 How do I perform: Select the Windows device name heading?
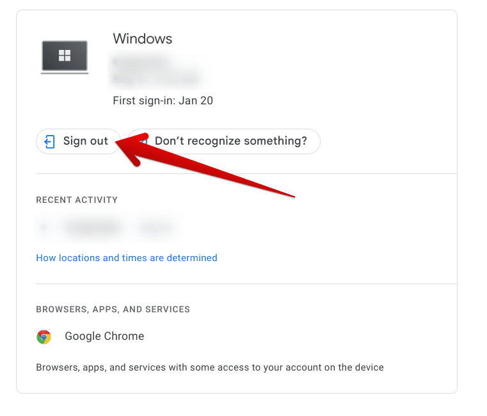(142, 39)
